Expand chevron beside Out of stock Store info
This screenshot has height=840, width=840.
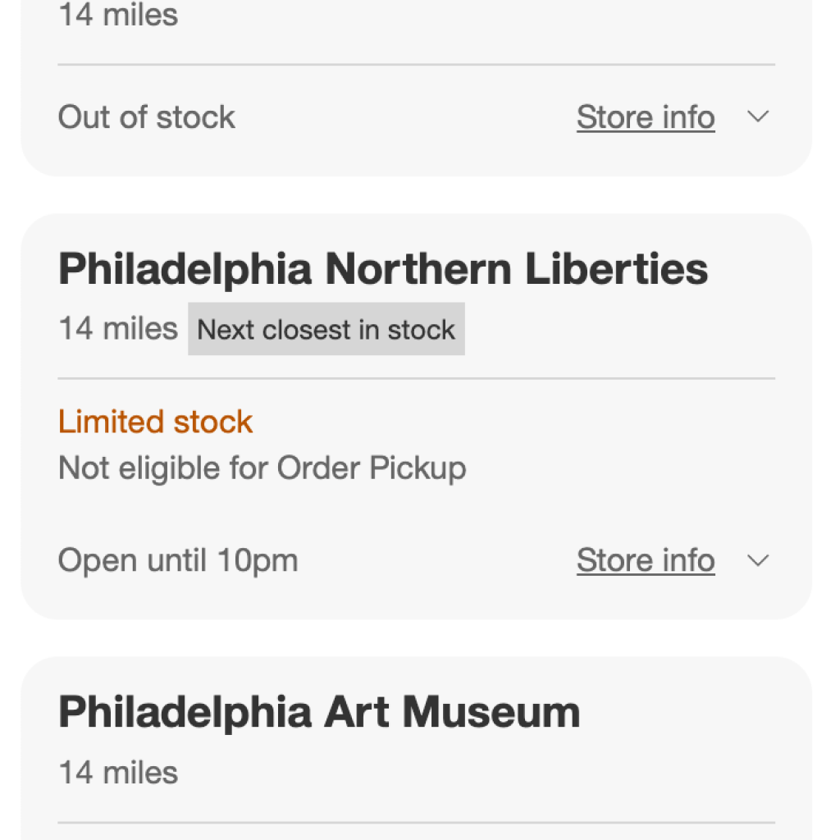759,117
